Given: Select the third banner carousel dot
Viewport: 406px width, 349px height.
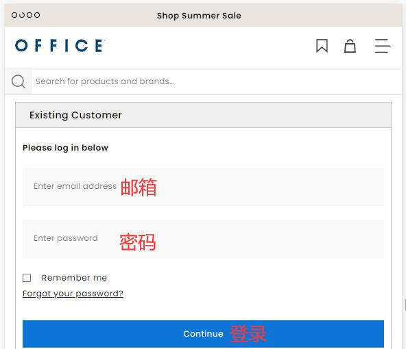Looking at the screenshot, I should point(29,15).
